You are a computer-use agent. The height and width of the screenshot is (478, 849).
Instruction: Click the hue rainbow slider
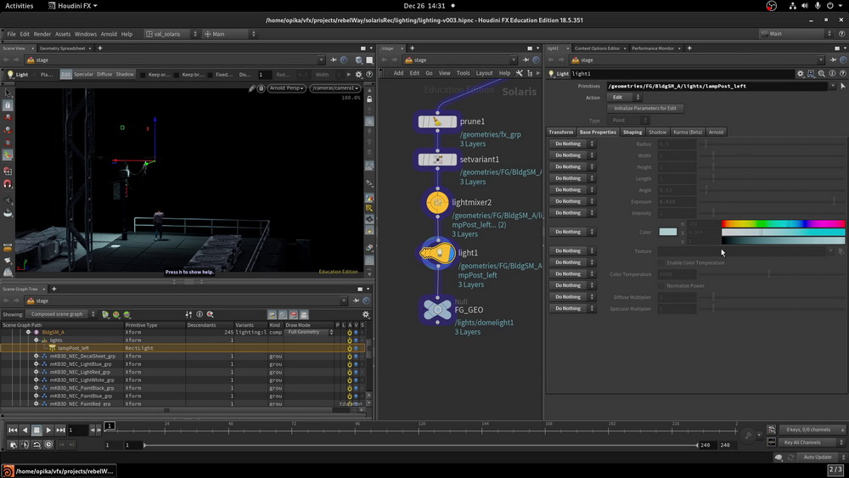(783, 223)
